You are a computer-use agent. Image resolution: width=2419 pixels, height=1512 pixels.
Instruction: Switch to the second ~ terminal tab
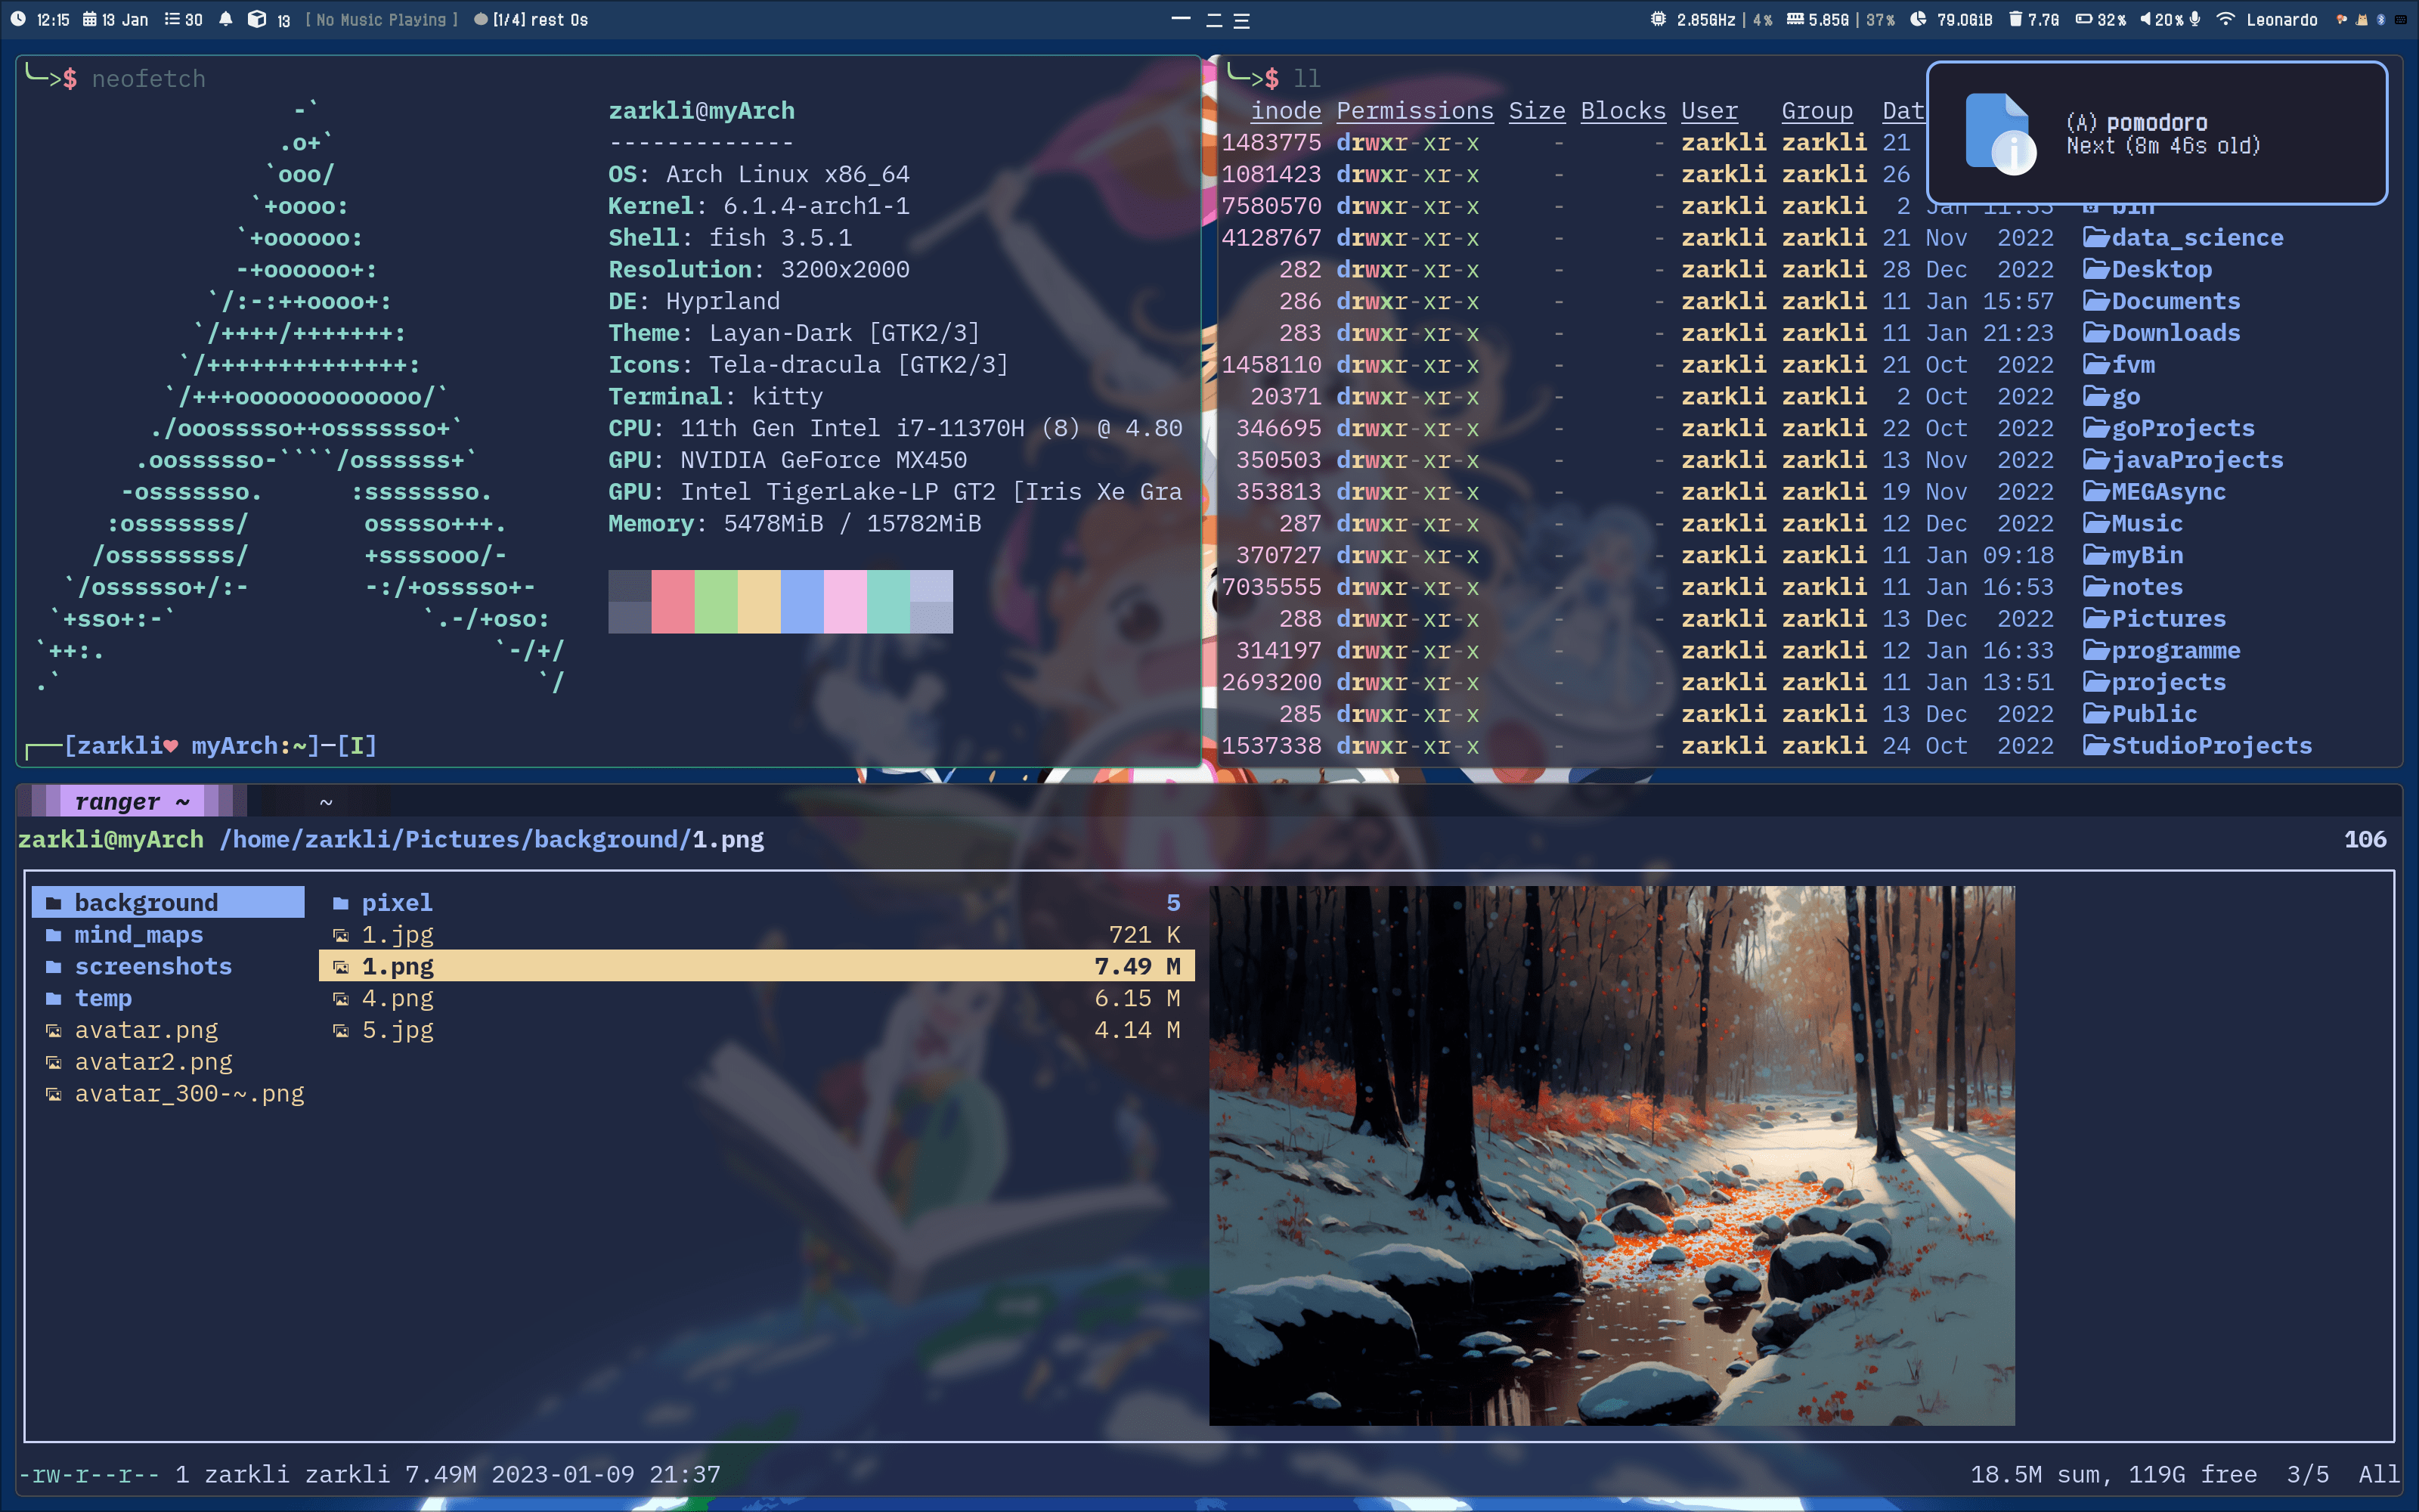pos(326,802)
